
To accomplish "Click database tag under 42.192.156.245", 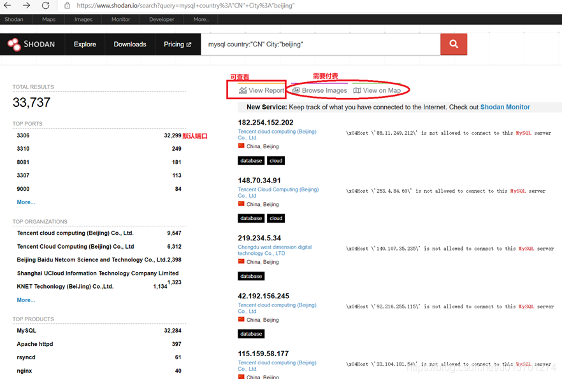I will coord(251,334).
